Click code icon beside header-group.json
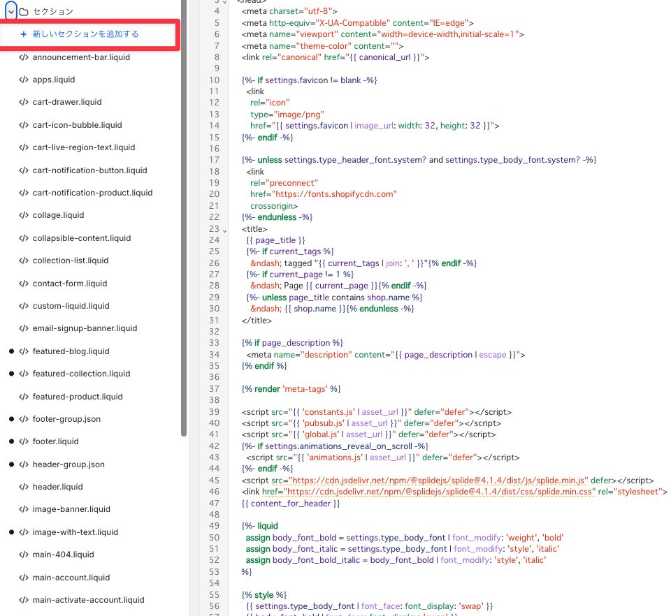Viewport: 671px width, 616px height. [x=24, y=464]
